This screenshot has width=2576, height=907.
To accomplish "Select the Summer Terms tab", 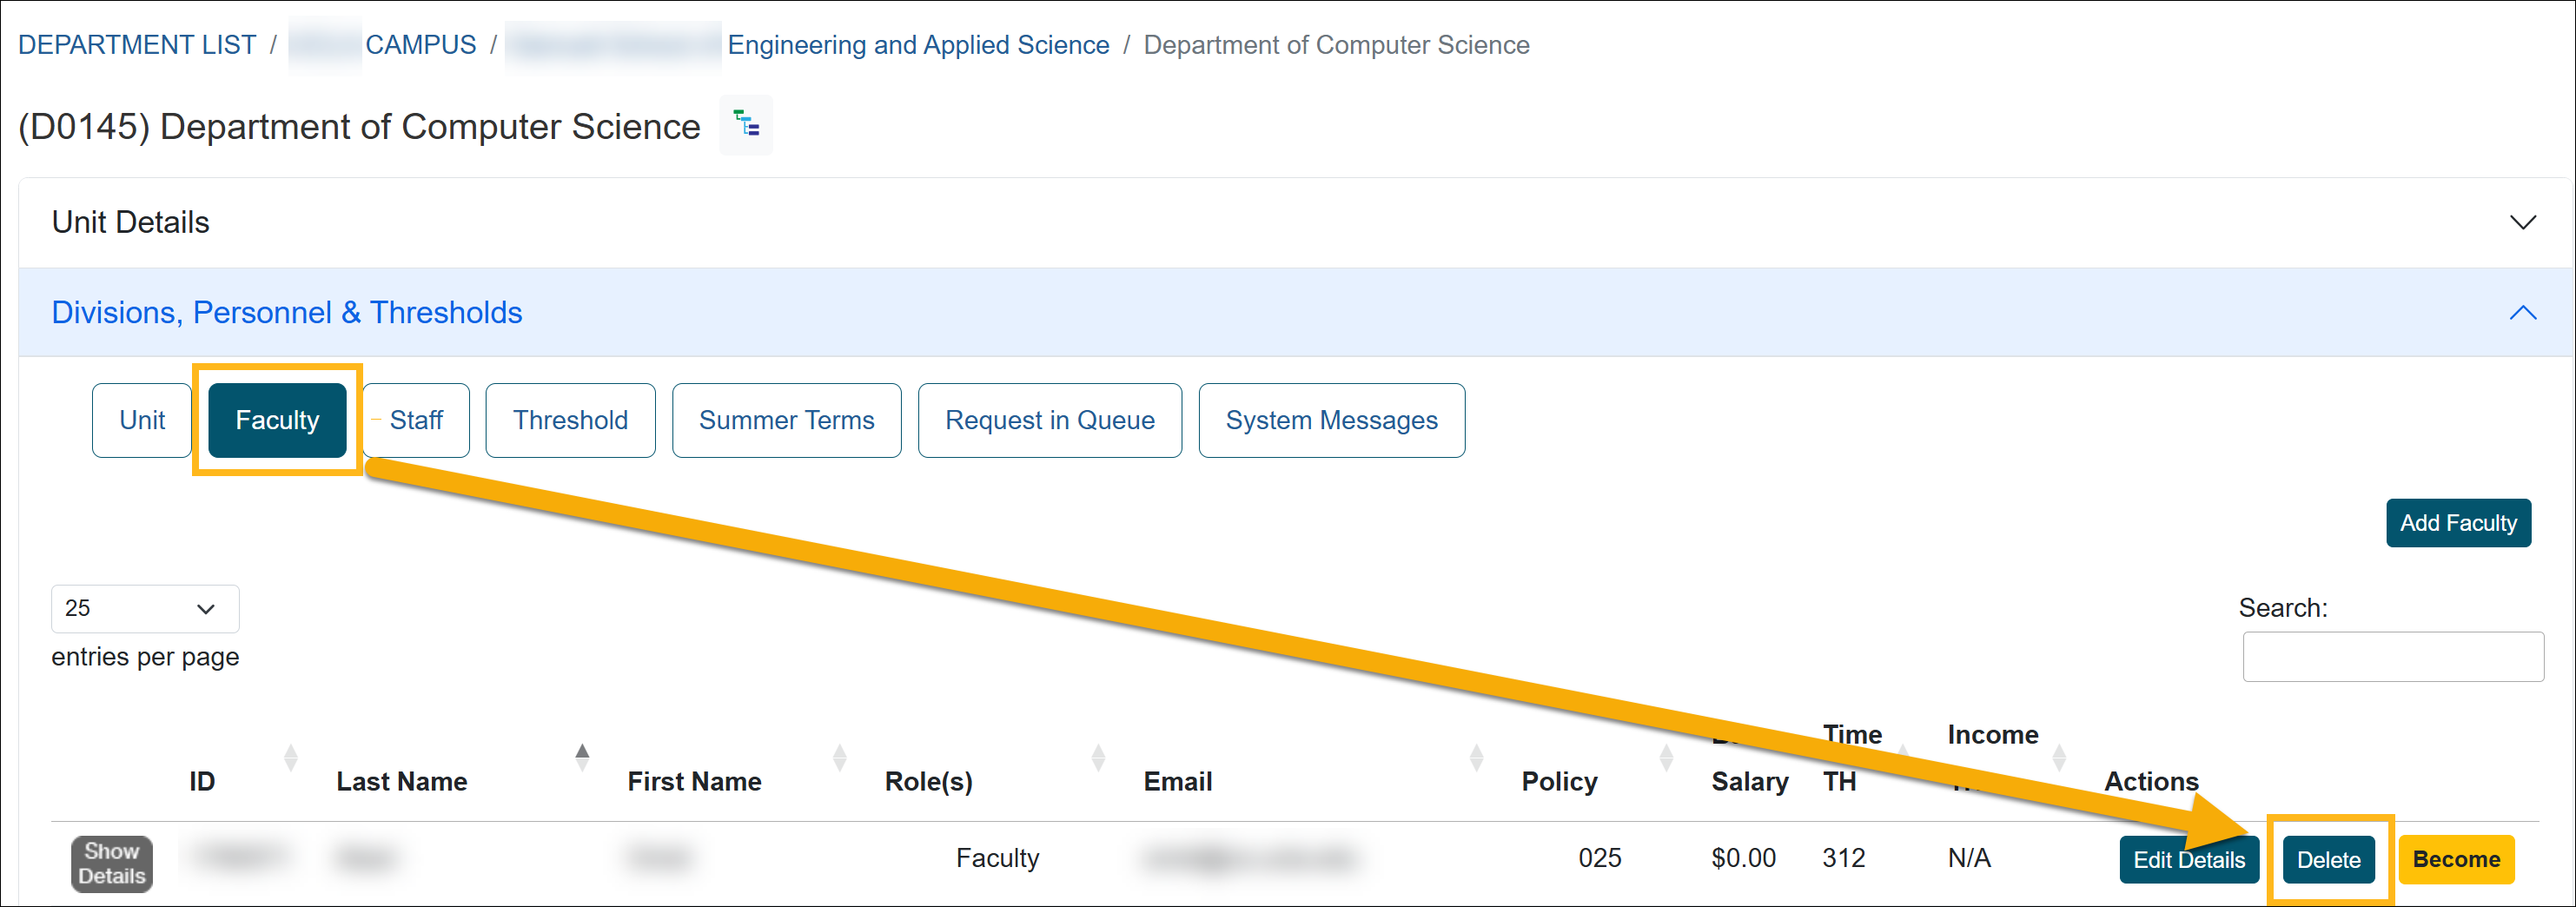I will coord(786,420).
